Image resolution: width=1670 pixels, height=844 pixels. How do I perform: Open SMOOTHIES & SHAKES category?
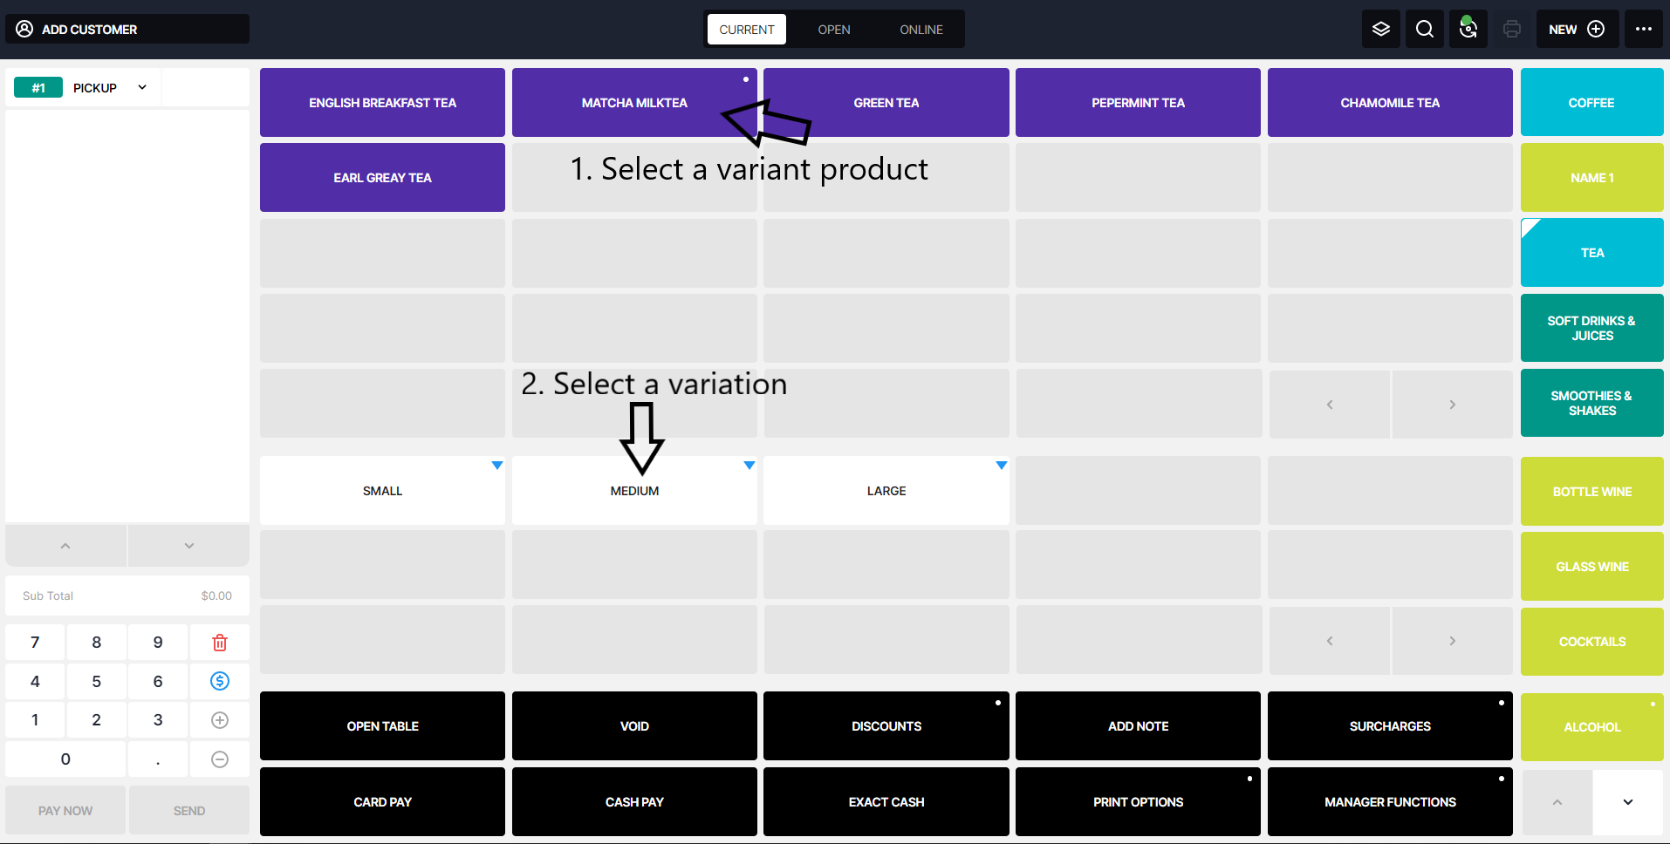pyautogui.click(x=1591, y=403)
